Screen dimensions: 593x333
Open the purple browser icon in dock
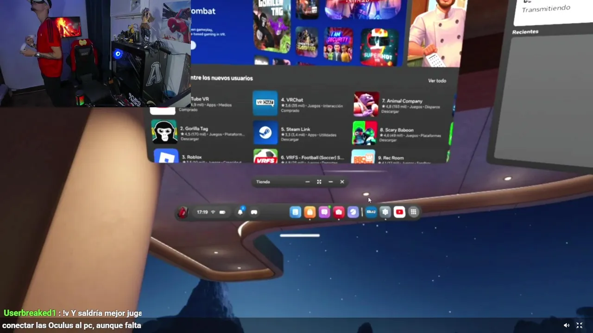tap(353, 212)
